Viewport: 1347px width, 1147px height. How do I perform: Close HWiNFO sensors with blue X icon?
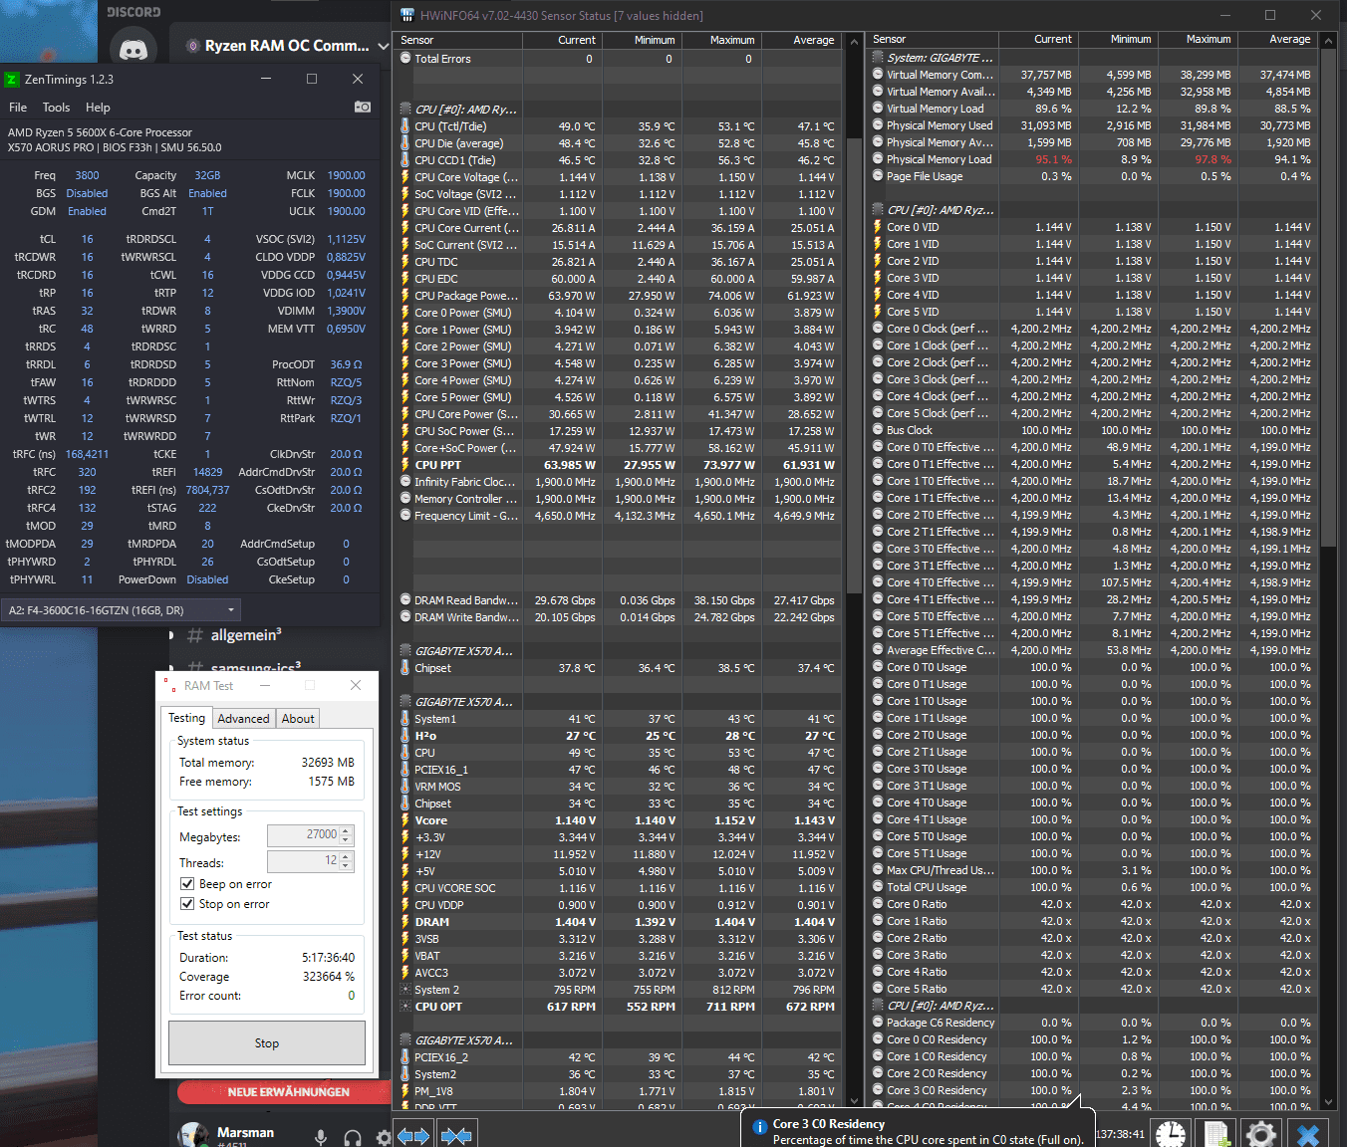point(1308,1134)
